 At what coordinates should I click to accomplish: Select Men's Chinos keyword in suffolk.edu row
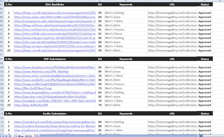point(126,34)
